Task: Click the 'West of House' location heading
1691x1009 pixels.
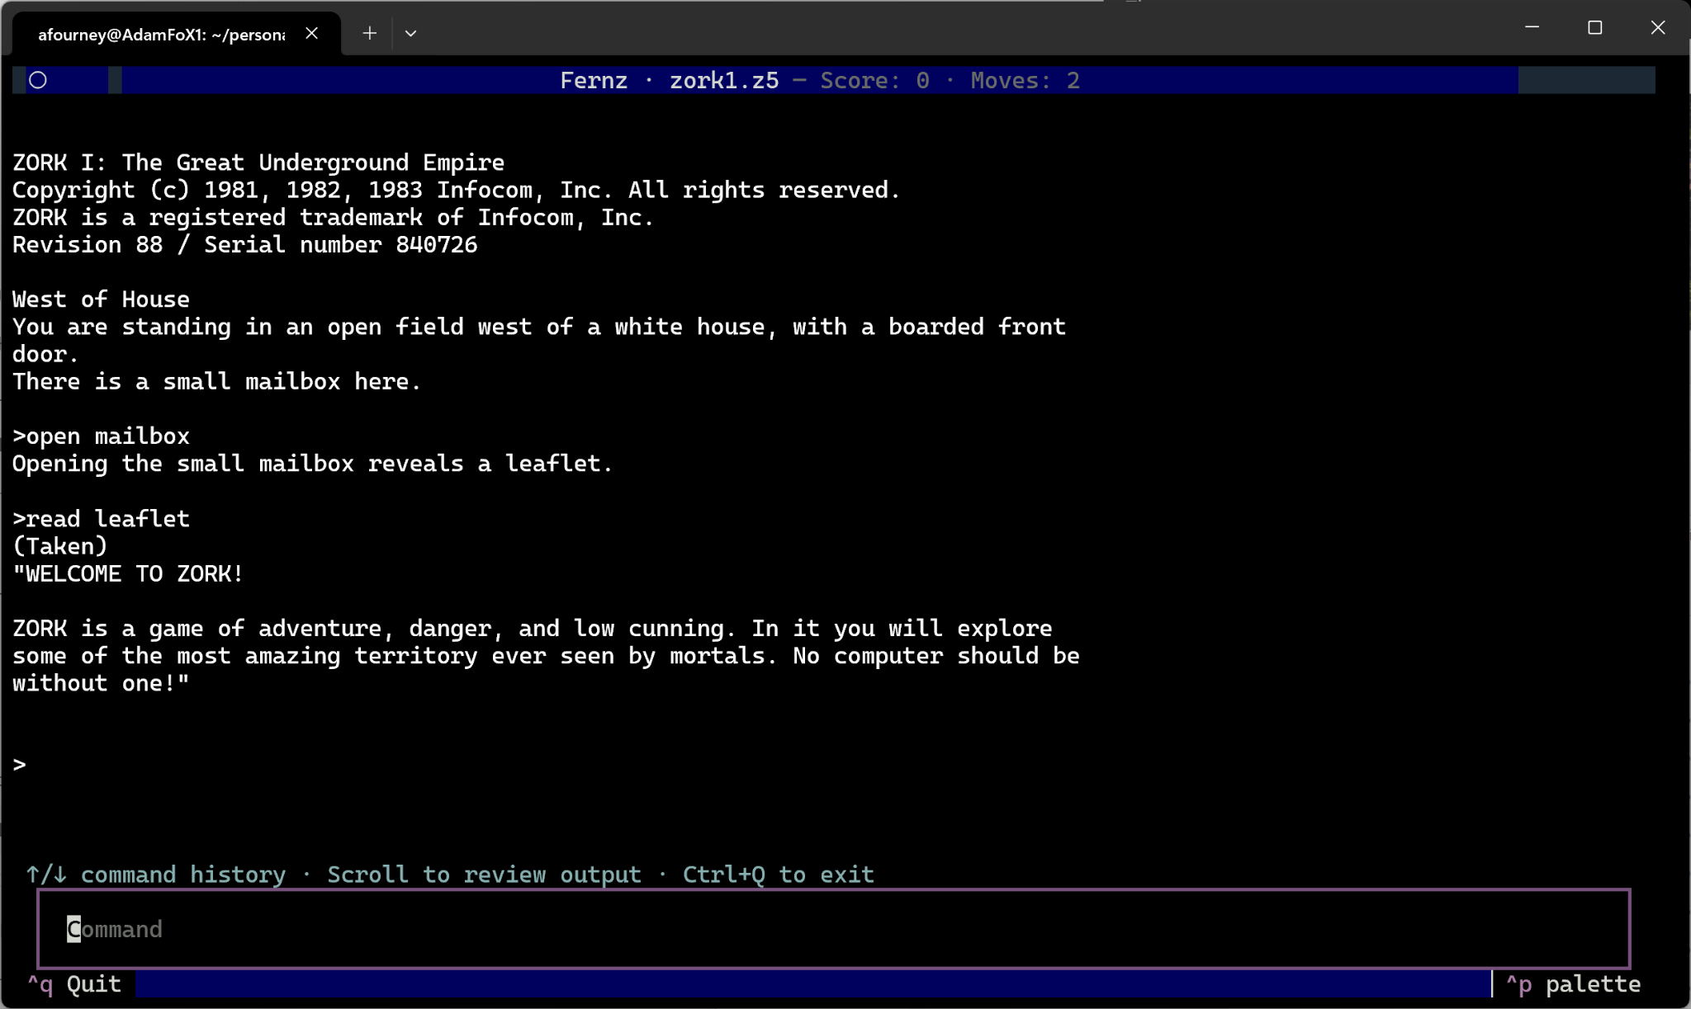Action: tap(101, 299)
